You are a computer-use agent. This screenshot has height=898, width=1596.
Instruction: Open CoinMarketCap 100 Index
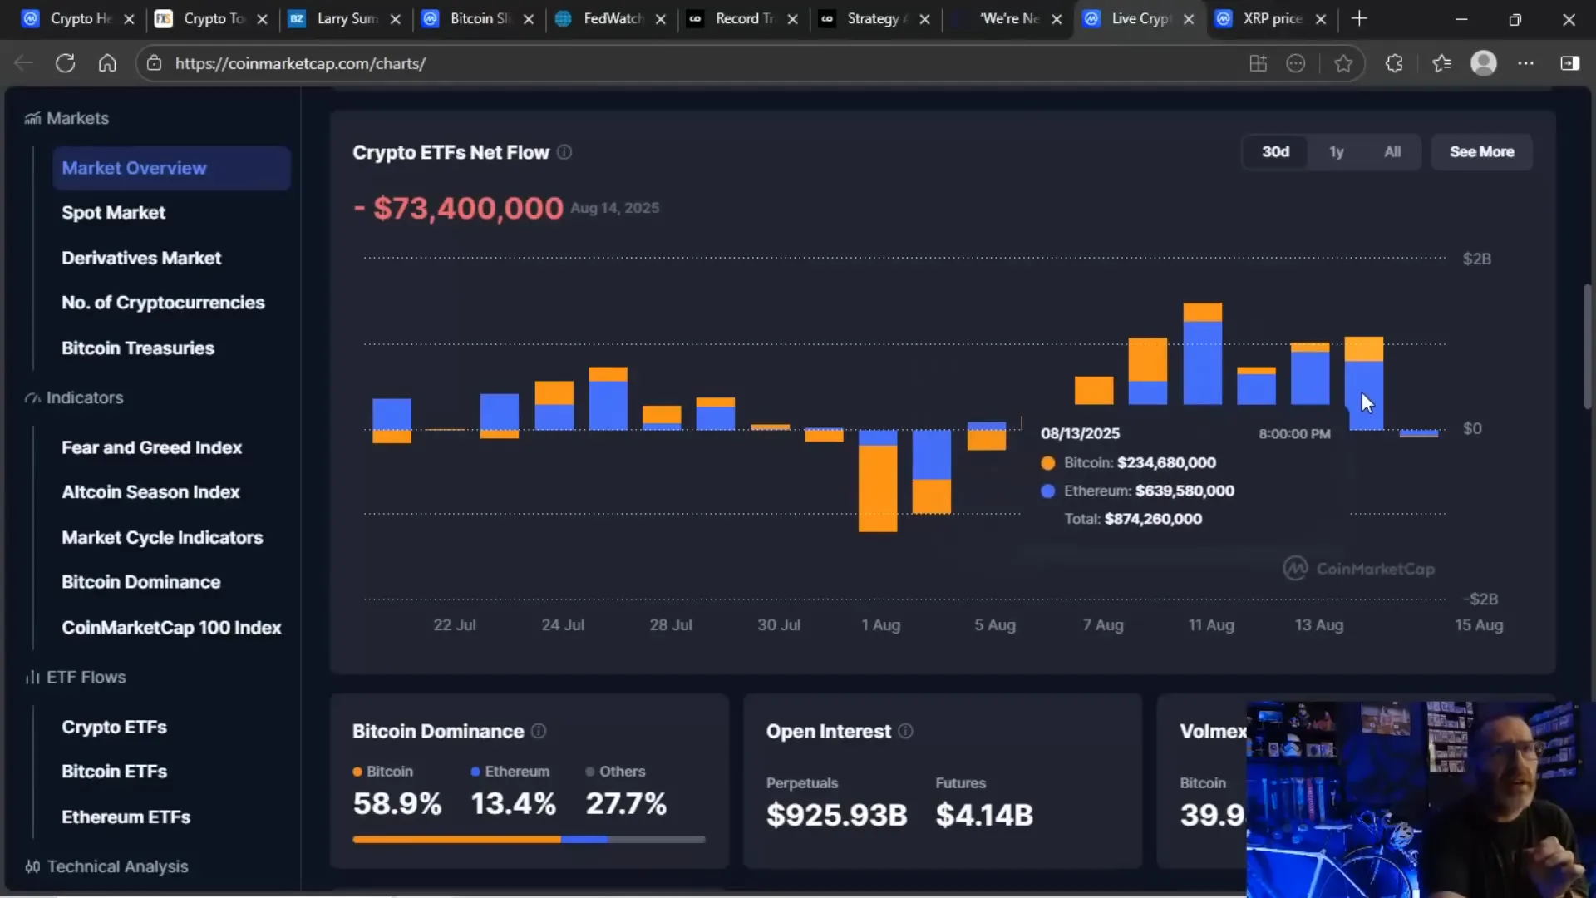[171, 628]
